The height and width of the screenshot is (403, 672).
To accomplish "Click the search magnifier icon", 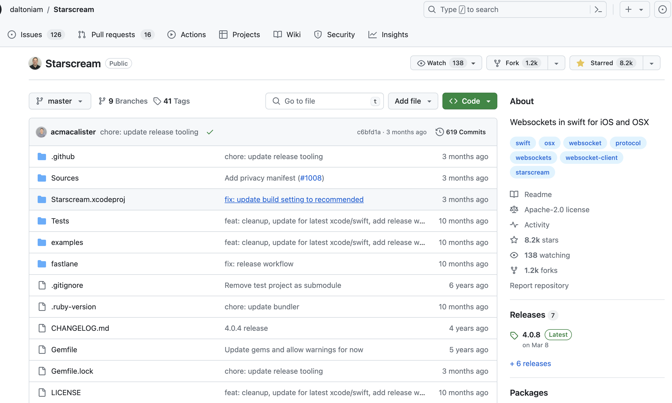I will pos(432,9).
